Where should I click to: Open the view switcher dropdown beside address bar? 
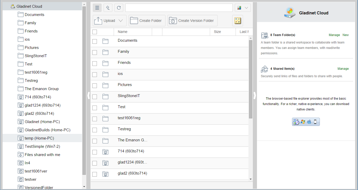(x=243, y=8)
